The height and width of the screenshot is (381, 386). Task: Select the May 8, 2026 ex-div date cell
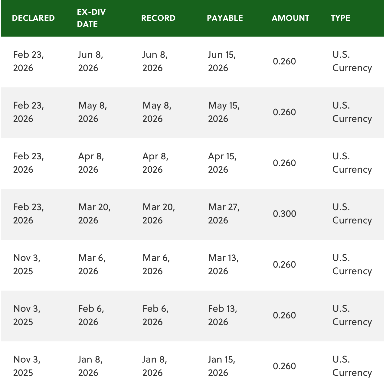click(92, 112)
